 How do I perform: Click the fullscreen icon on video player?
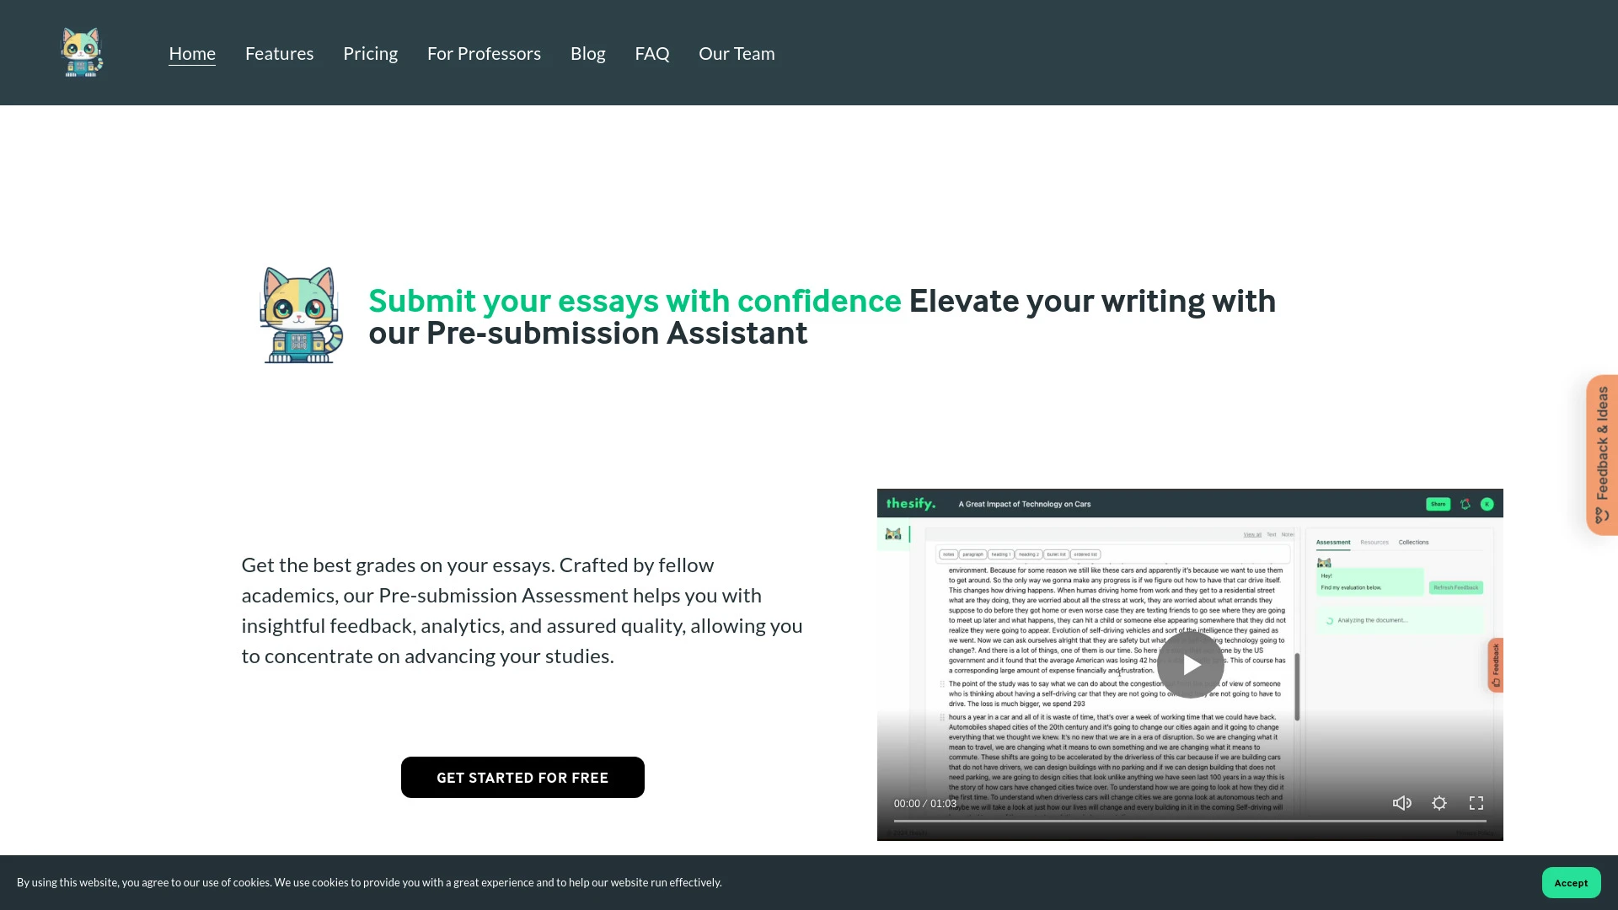[x=1477, y=802]
